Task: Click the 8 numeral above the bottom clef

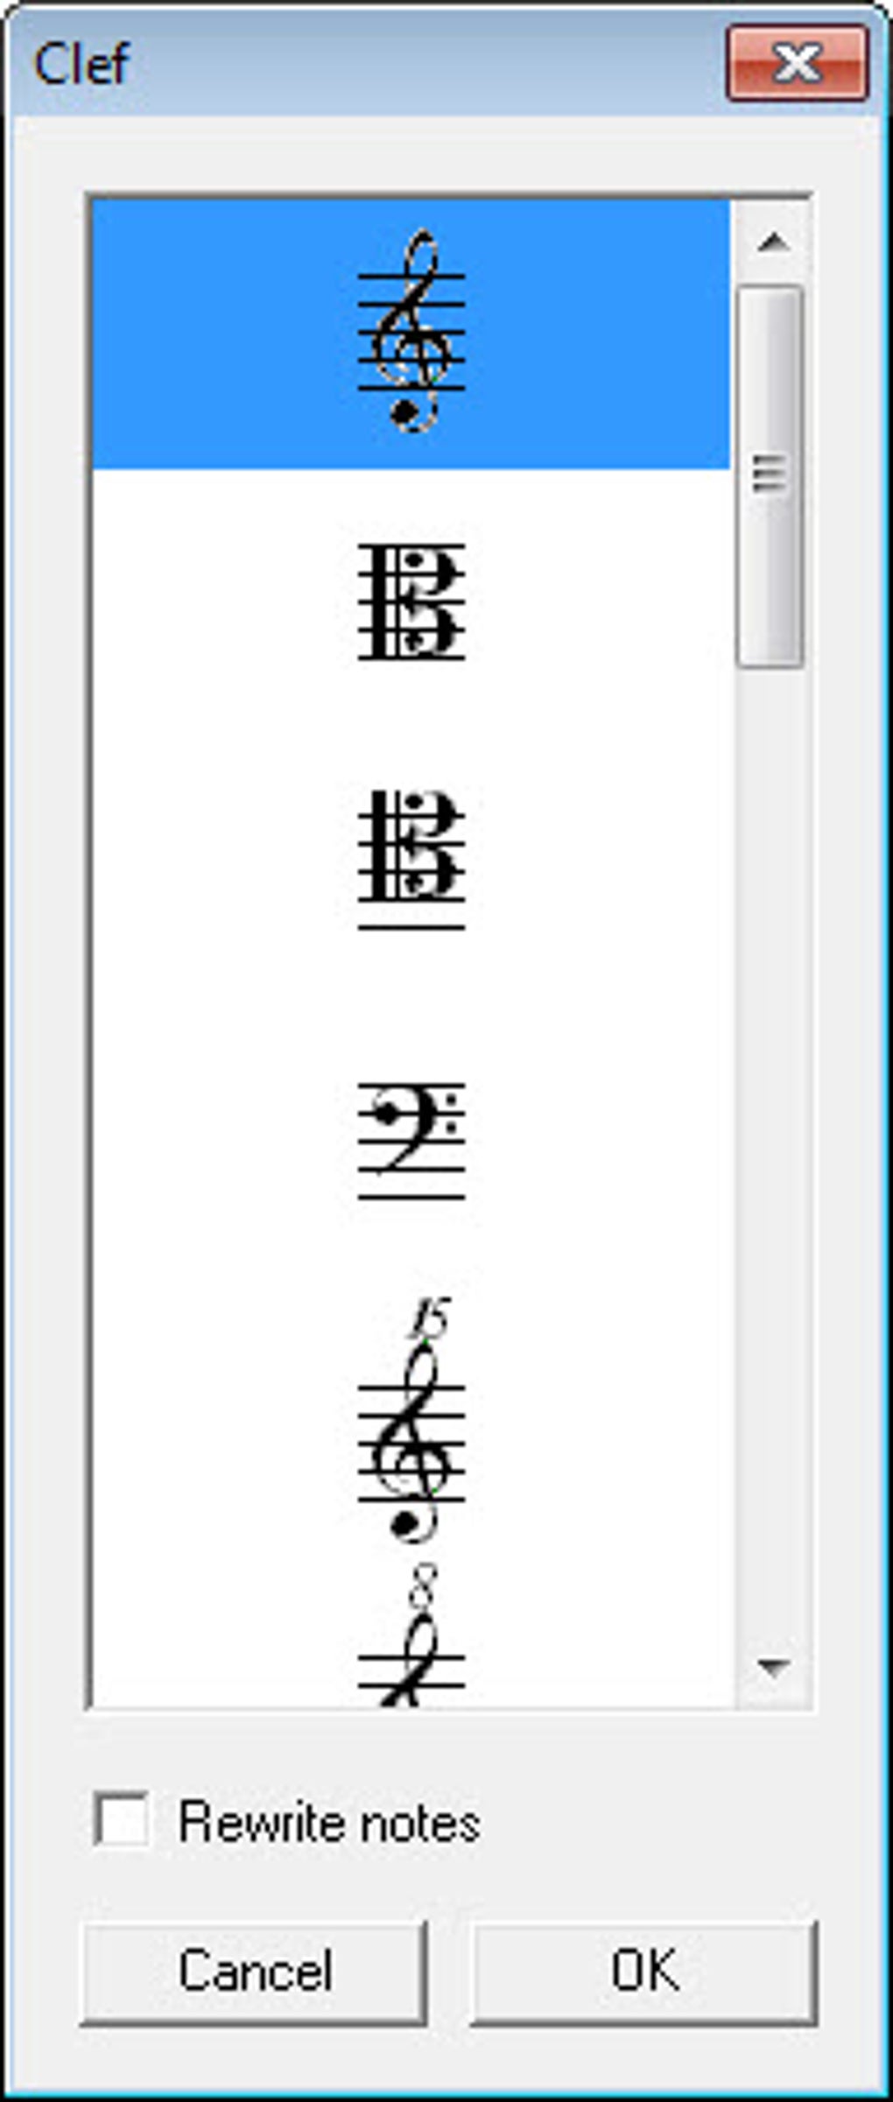Action: click(x=423, y=1587)
